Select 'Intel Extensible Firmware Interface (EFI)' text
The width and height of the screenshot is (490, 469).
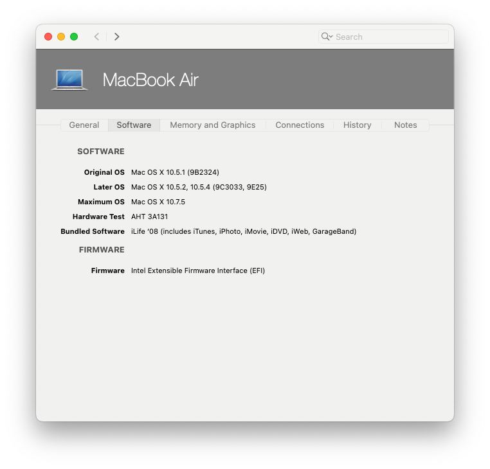click(198, 270)
